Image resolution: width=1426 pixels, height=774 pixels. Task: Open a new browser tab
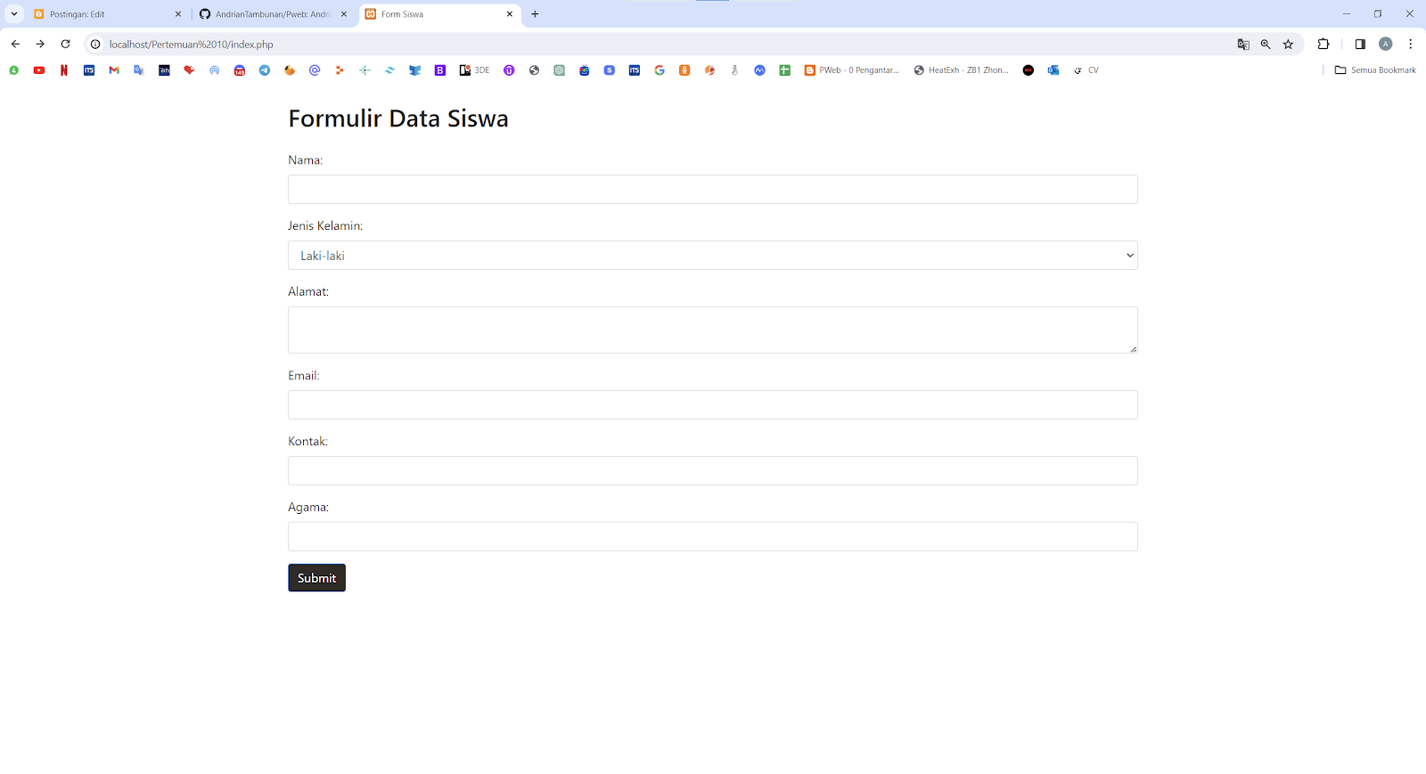(535, 14)
